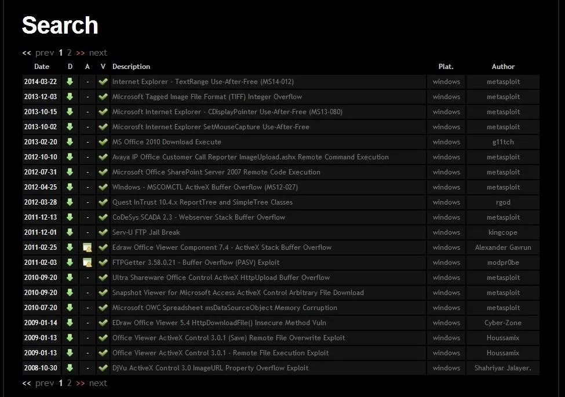Click download arrow for Microsoft OWC Spreadsheet row
The height and width of the screenshot is (397, 565).
[70, 308]
